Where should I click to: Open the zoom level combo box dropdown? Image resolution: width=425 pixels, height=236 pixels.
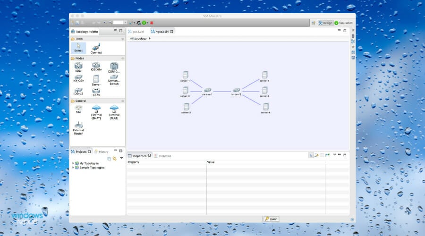point(126,23)
